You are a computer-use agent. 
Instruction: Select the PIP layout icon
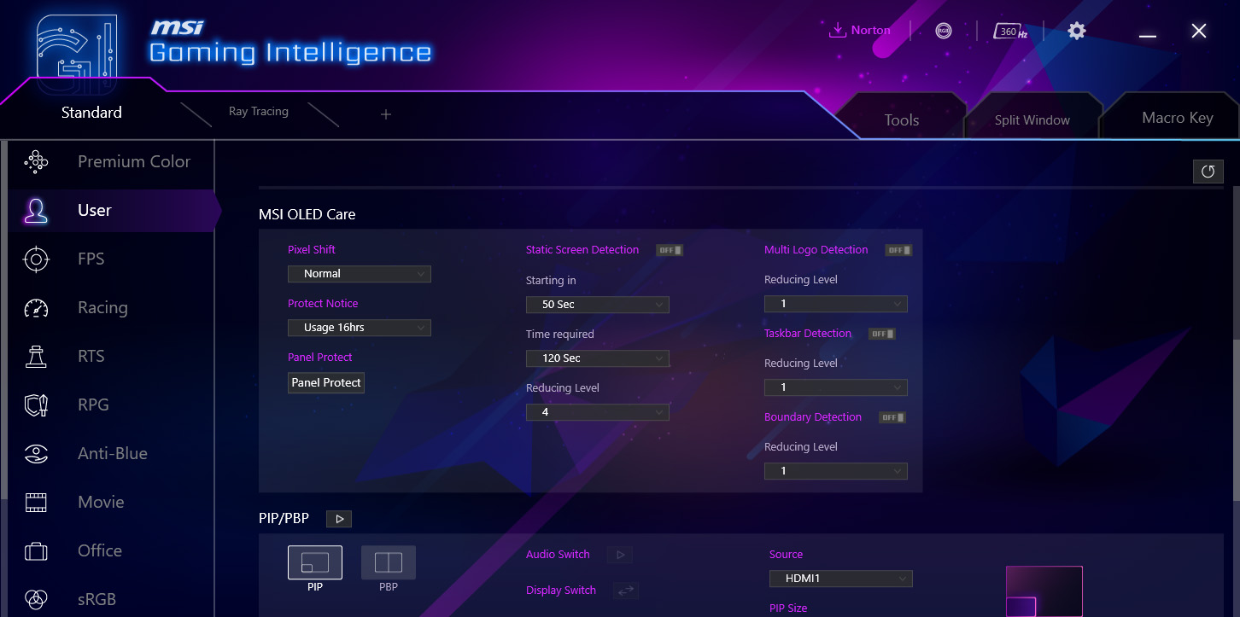(x=315, y=562)
